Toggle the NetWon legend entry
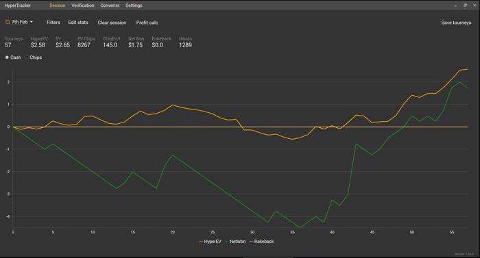The image size is (480, 258). [x=235, y=242]
